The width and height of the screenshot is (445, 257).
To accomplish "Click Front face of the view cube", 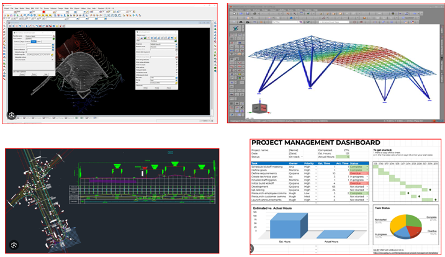I will [x=264, y=107].
